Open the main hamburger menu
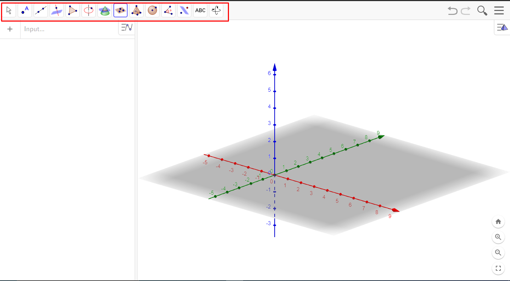Image resolution: width=510 pixels, height=281 pixels. click(499, 10)
